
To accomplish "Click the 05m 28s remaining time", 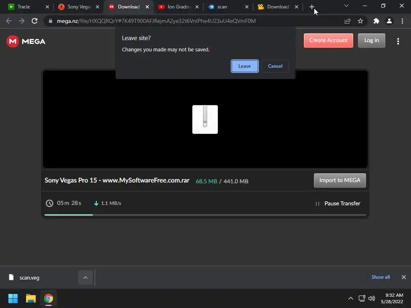I will point(69,203).
